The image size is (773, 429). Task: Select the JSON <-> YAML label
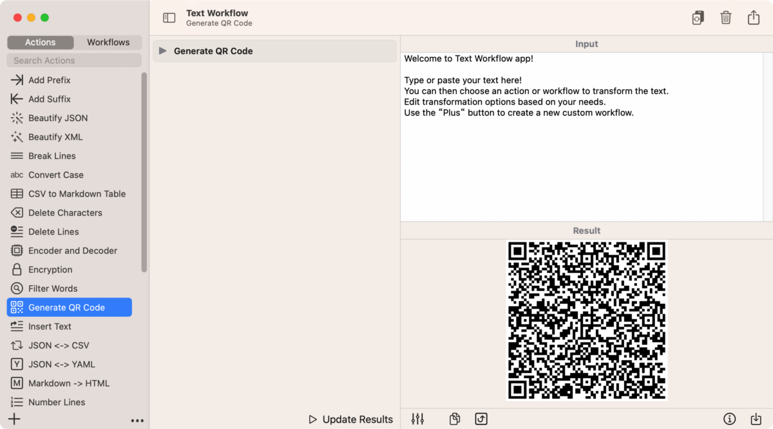tap(62, 365)
